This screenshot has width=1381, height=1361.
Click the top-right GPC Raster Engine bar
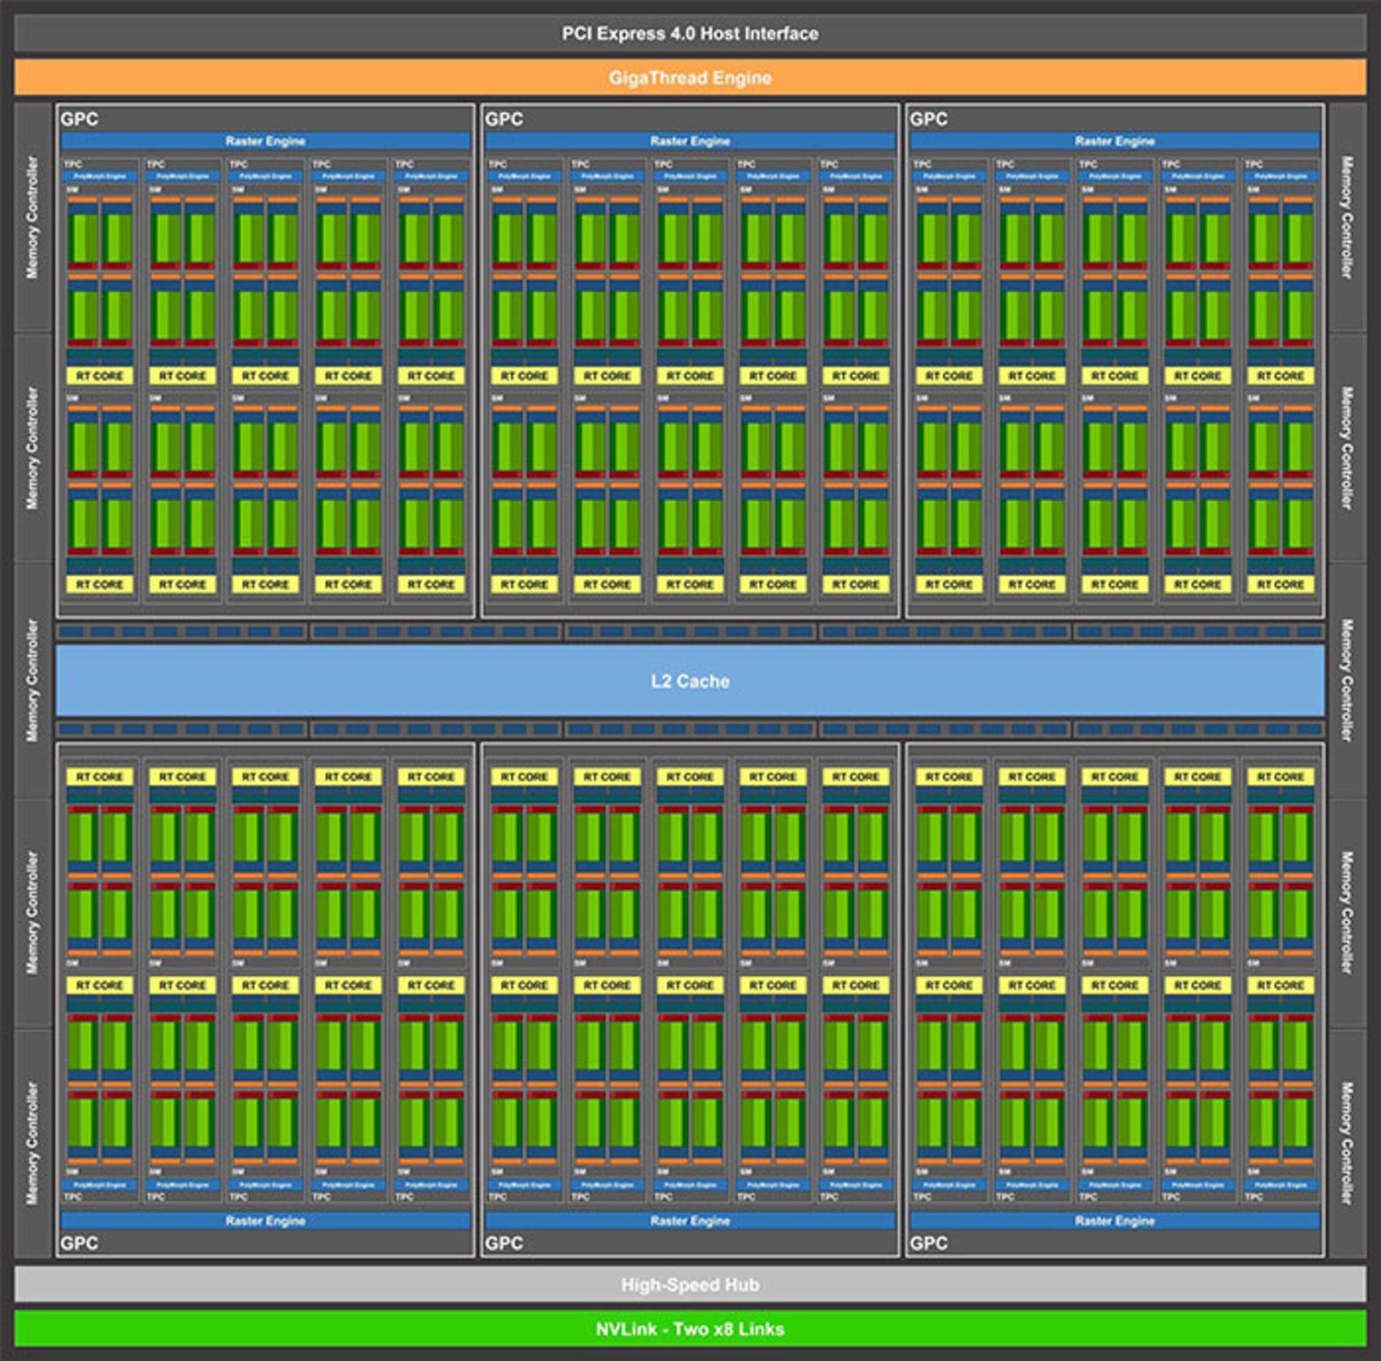tap(1115, 141)
